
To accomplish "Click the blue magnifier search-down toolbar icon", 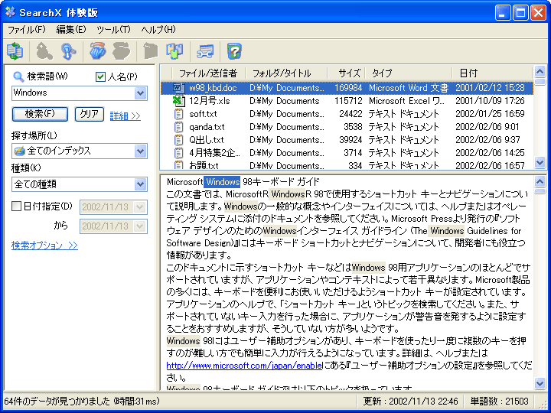I will point(70,51).
